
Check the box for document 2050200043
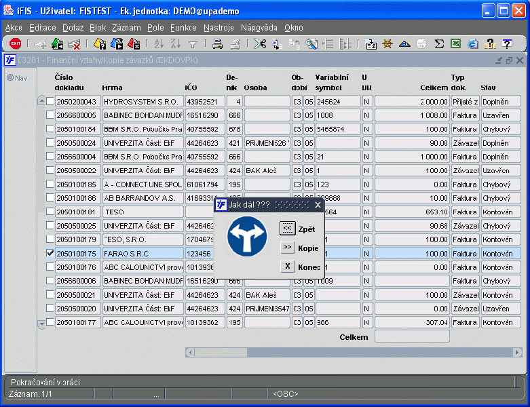click(x=50, y=101)
